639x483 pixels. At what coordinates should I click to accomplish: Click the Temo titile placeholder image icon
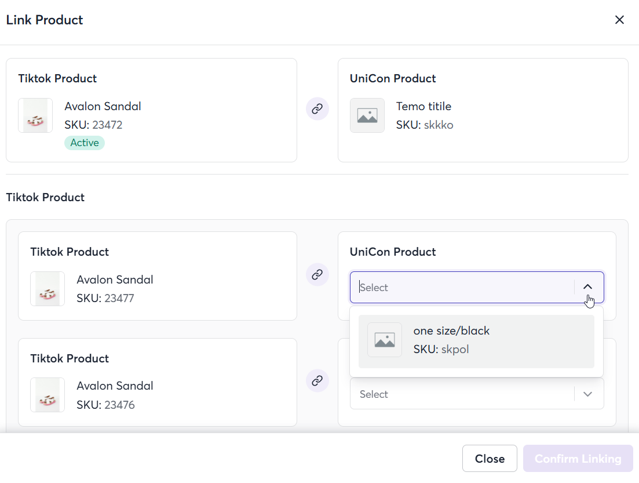367,115
